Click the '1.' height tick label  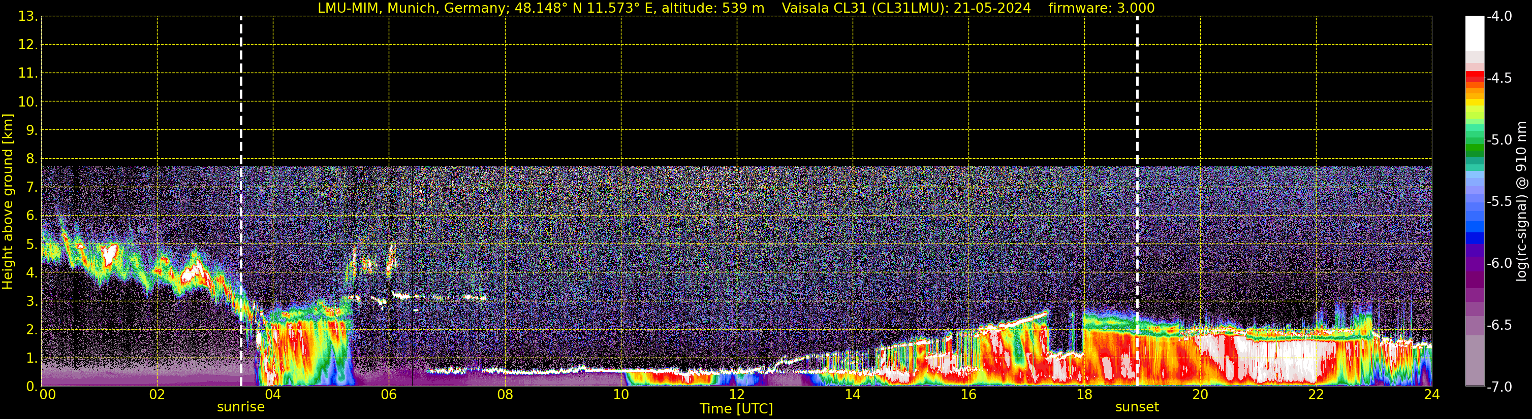(x=32, y=359)
